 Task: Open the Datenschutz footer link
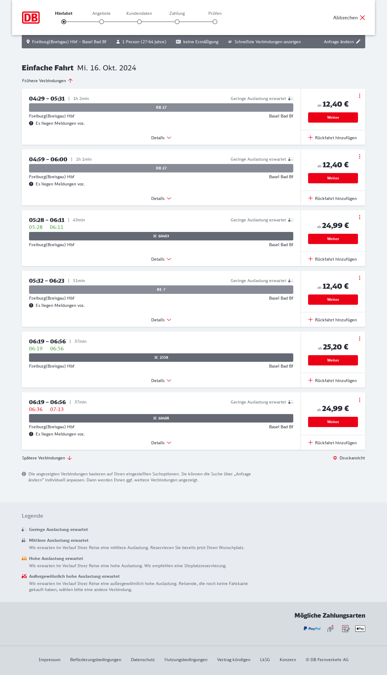143,660
